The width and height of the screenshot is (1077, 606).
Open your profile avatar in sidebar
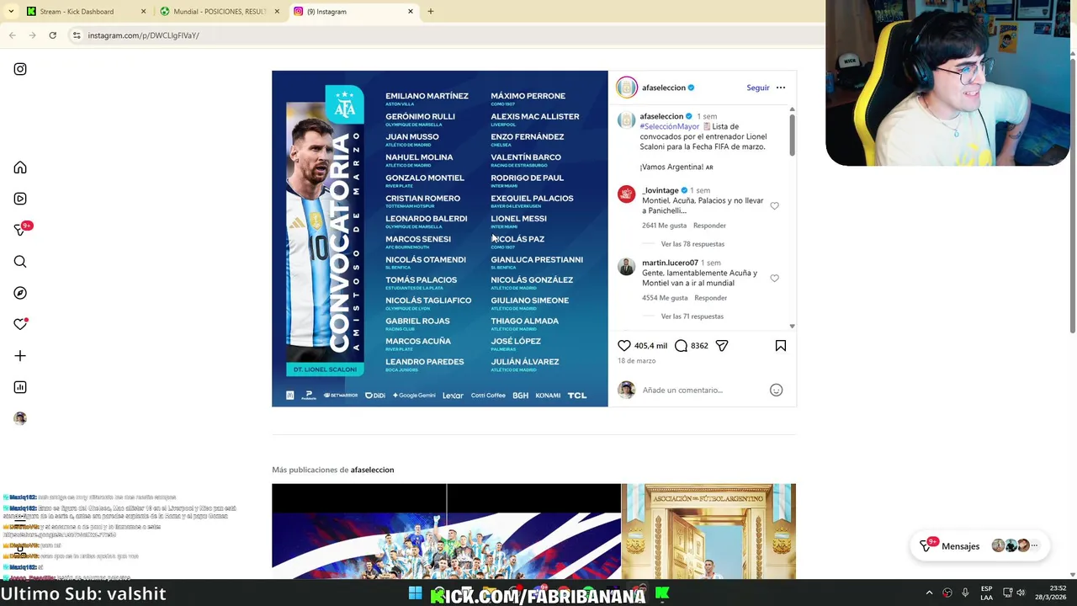pyautogui.click(x=20, y=418)
